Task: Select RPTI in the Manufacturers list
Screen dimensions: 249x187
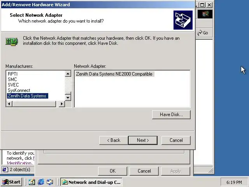Action: pyautogui.click(x=12, y=74)
